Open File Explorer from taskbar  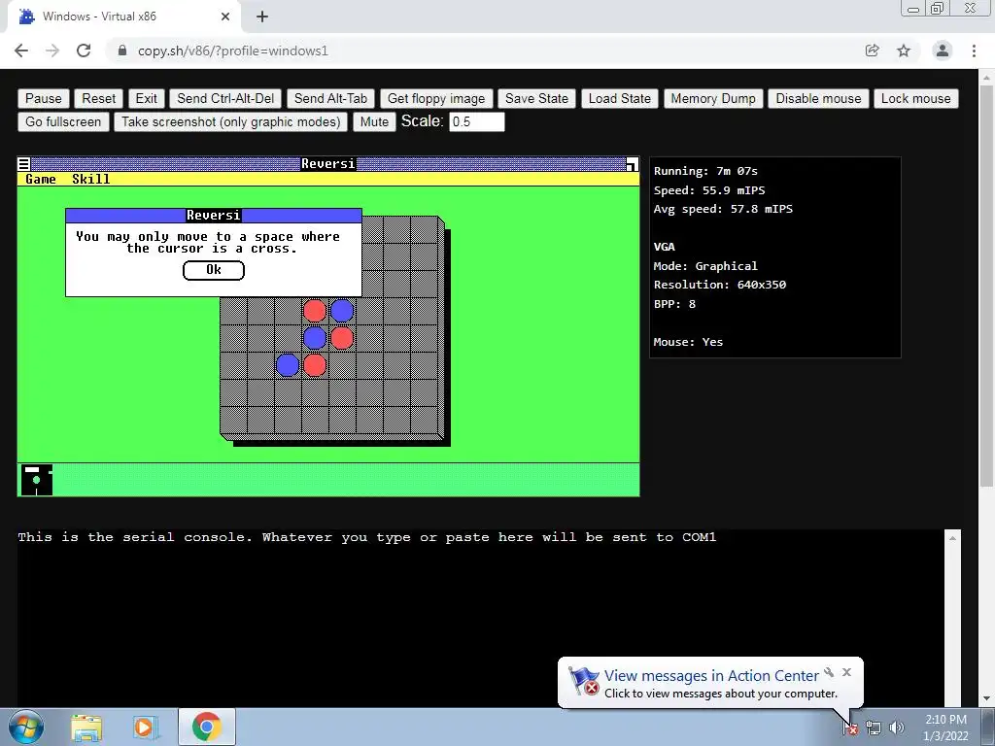point(86,727)
